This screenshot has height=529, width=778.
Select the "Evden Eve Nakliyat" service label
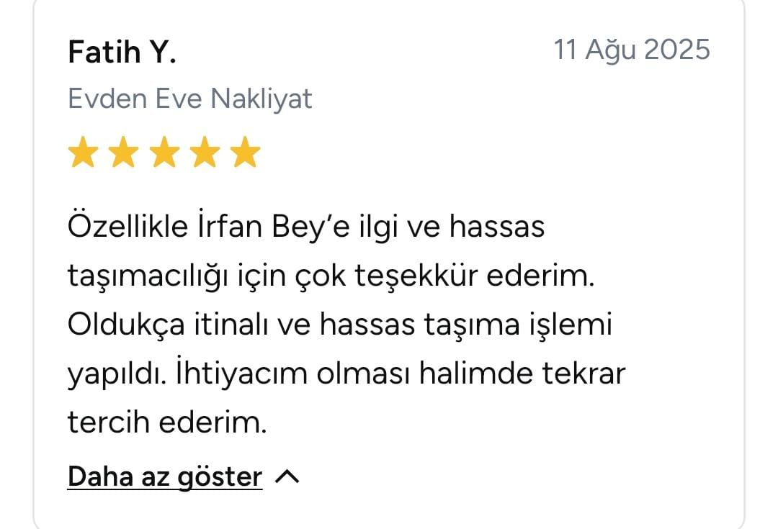(190, 99)
